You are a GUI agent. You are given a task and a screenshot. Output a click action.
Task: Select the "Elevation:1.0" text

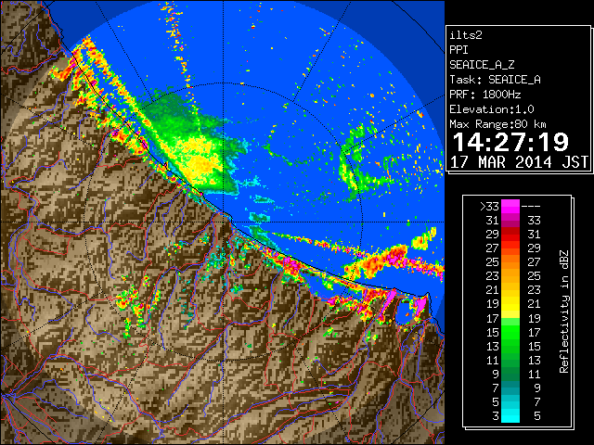click(x=492, y=109)
